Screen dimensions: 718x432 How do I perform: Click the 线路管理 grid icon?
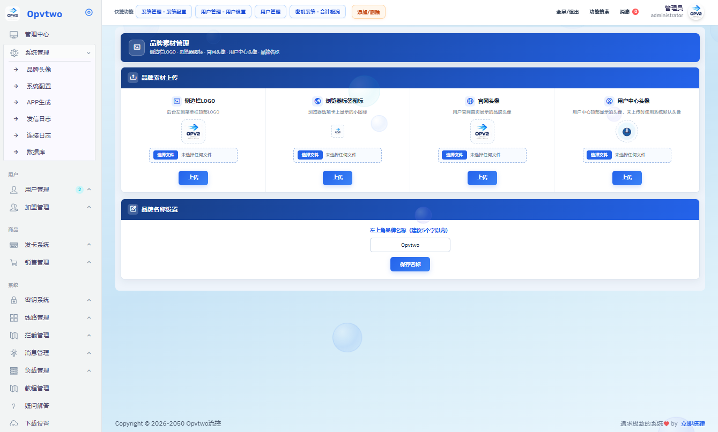pos(14,317)
